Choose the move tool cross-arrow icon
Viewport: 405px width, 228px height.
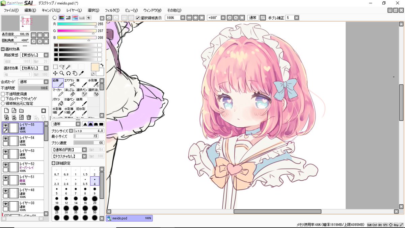tap(55, 73)
